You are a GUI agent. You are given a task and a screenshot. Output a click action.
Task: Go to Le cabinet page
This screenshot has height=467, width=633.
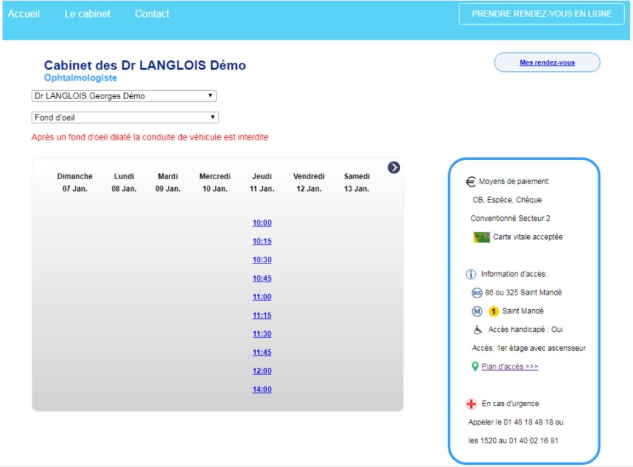[x=87, y=14]
